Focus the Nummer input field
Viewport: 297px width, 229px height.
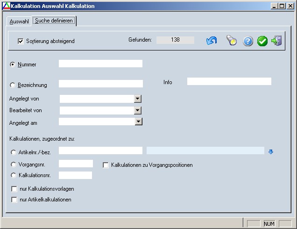pos(100,64)
